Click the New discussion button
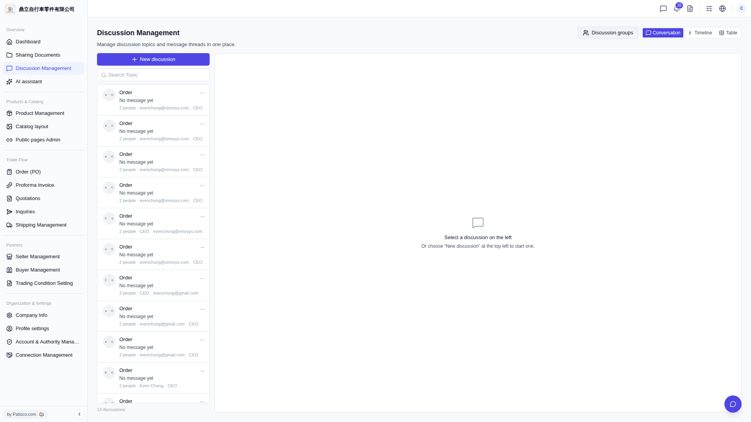The height and width of the screenshot is (422, 751). pyautogui.click(x=153, y=59)
